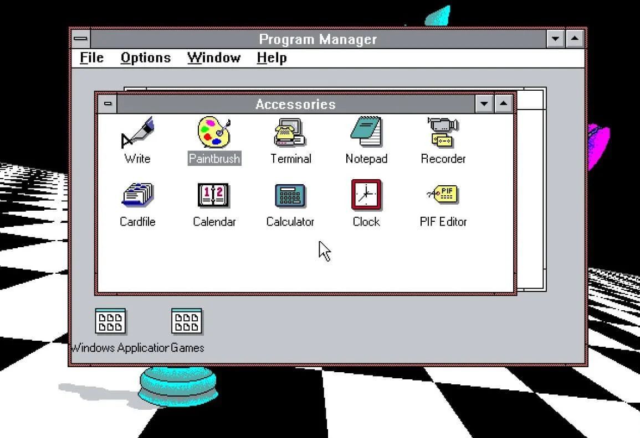Minimize the Accessories group window

click(484, 104)
